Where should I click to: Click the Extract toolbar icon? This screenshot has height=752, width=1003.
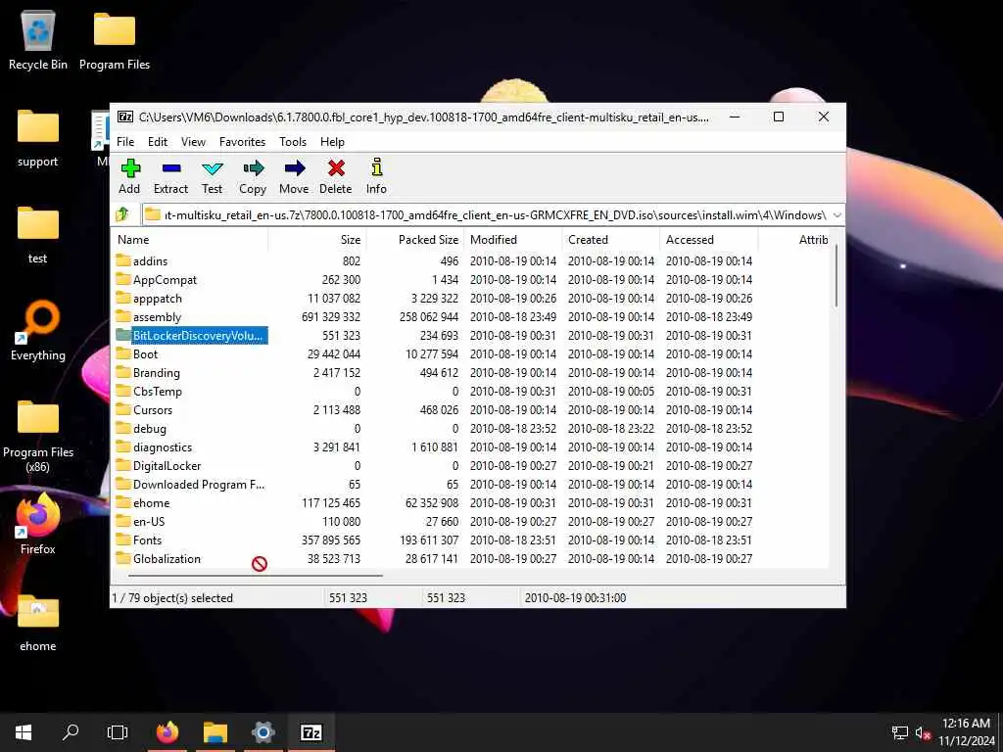(170, 168)
